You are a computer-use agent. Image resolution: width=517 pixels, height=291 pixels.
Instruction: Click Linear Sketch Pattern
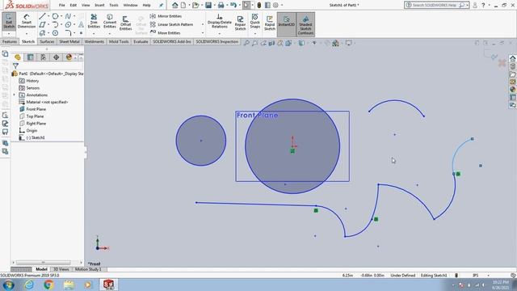(x=171, y=24)
